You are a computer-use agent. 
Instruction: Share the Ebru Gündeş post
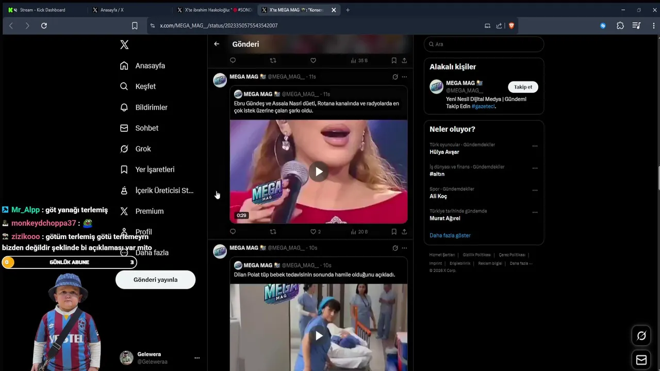point(404,232)
